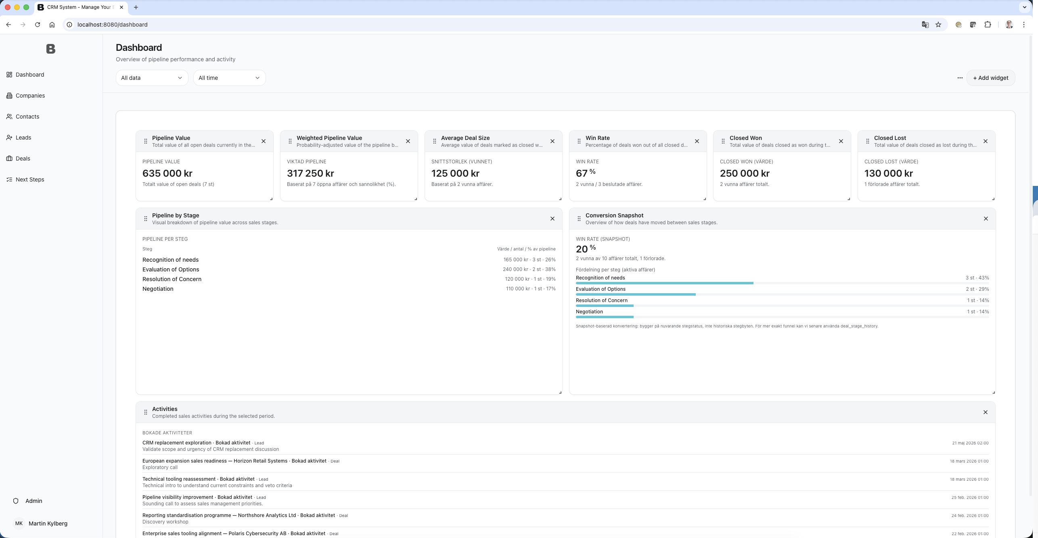Image resolution: width=1038 pixels, height=538 pixels.
Task: Go to Companies in sidebar
Action: 30,96
